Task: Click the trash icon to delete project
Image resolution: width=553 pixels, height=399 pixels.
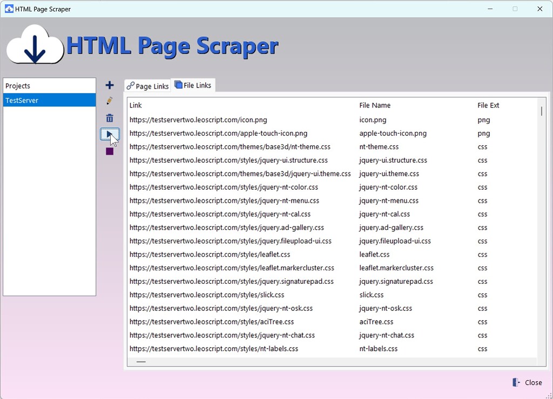Action: (109, 117)
